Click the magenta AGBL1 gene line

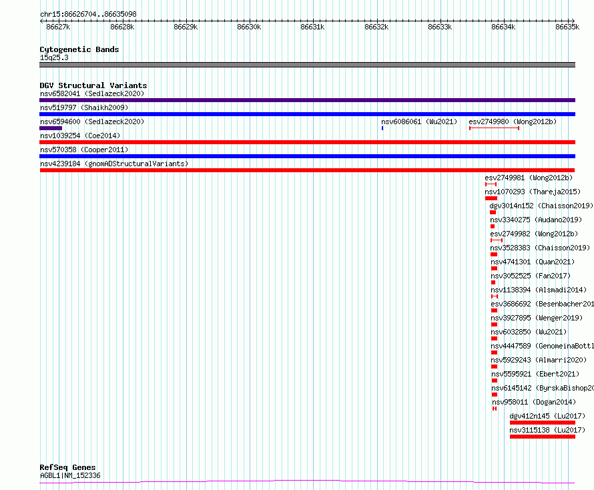tap(307, 482)
